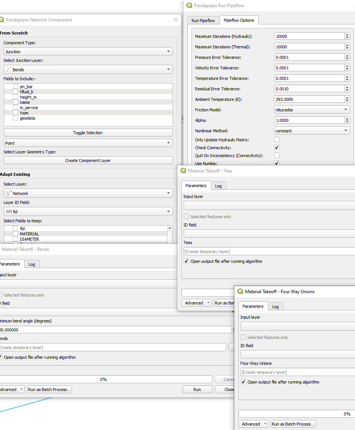Open the Point geometry type dropdown

88,143
